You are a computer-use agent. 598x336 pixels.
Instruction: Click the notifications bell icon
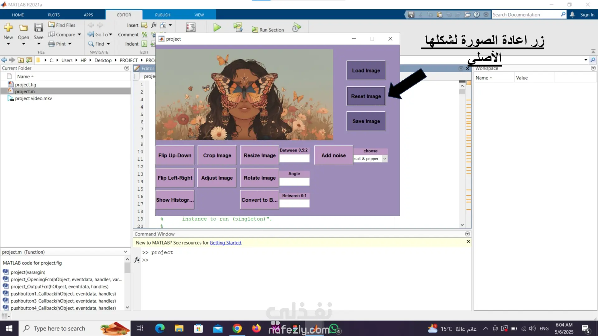[x=572, y=15]
